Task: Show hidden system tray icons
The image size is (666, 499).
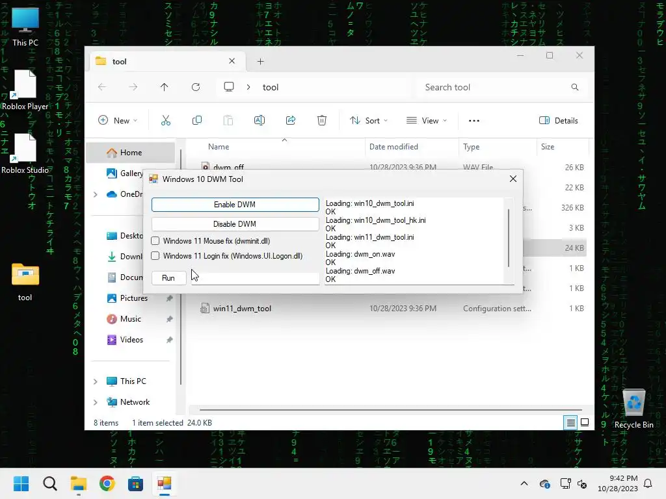Action: click(524, 483)
